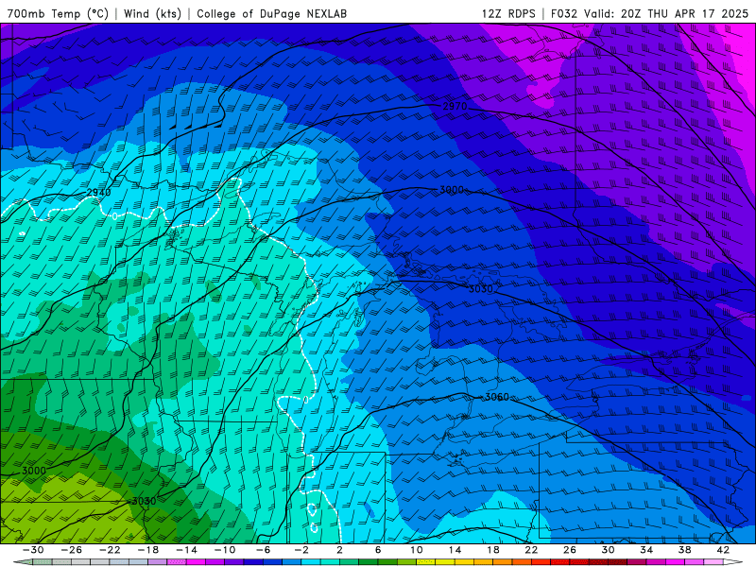756x567 pixels.
Task: Click the 26 colorbar scale label
Action: [x=570, y=550]
